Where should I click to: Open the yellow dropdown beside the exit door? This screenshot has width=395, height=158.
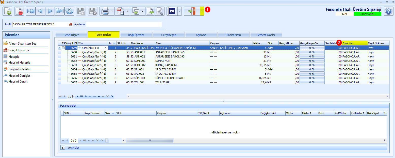(202, 11)
